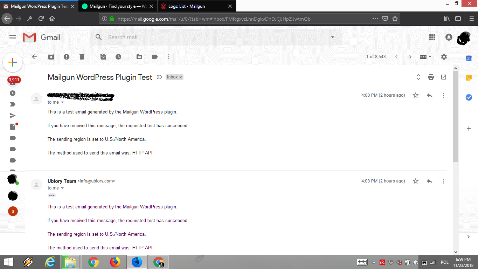Show the newer conversation arrow
This screenshot has width=486, height=269.
(396, 57)
